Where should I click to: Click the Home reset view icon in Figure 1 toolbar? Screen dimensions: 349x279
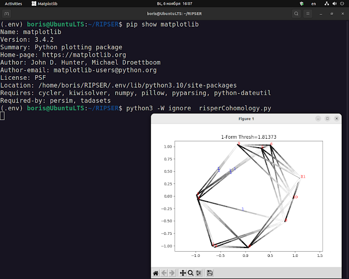(156, 273)
